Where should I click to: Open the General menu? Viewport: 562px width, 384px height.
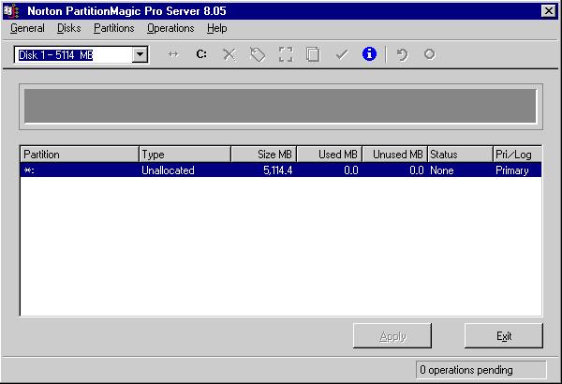(x=27, y=28)
